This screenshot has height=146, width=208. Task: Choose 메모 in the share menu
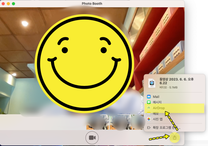click(x=174, y=114)
